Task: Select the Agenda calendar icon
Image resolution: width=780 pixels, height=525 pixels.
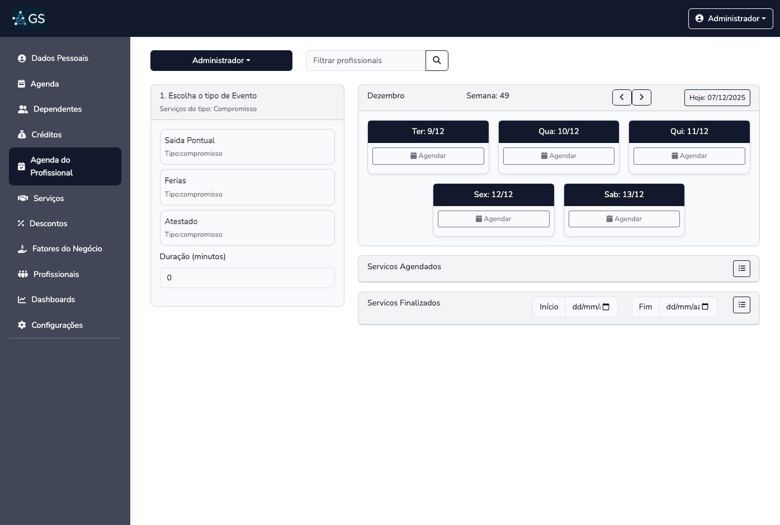Action: pos(22,84)
